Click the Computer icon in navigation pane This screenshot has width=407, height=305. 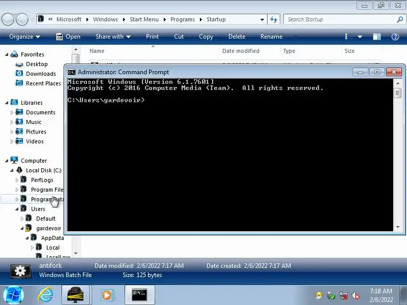click(x=14, y=160)
